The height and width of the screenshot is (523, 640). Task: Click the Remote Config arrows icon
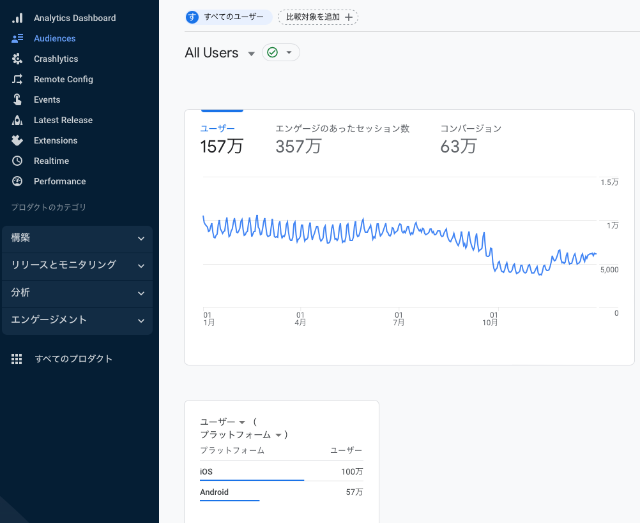click(x=17, y=79)
